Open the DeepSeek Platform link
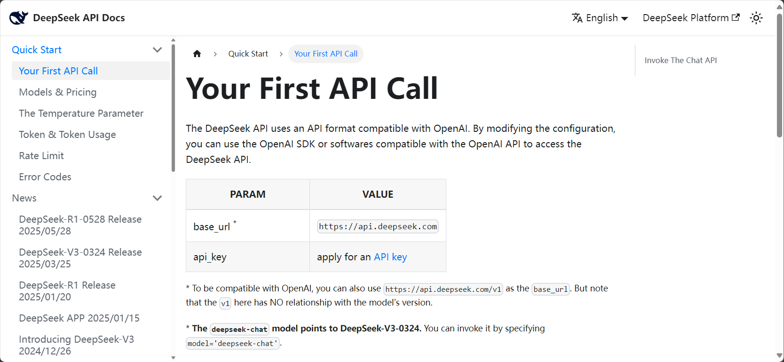Viewport: 784px width, 362px height. pos(691,18)
